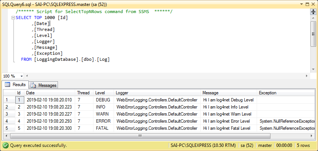Click the WARN level cell

(104, 114)
